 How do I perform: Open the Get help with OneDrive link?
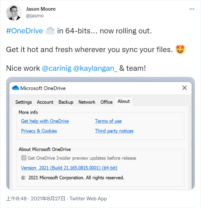(45, 121)
